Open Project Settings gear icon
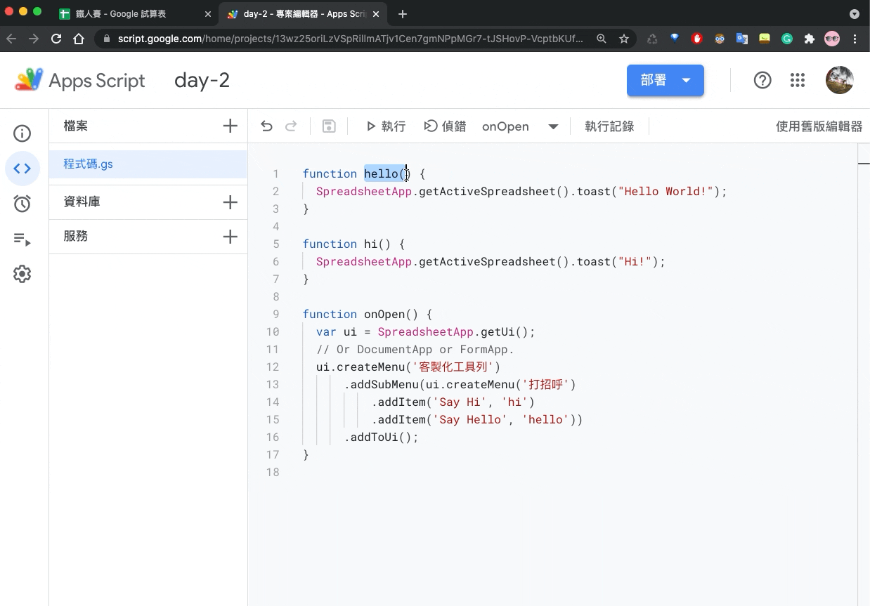 point(22,274)
